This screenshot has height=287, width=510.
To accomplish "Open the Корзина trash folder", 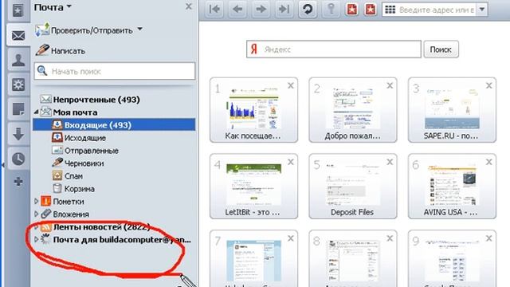I will click(73, 188).
